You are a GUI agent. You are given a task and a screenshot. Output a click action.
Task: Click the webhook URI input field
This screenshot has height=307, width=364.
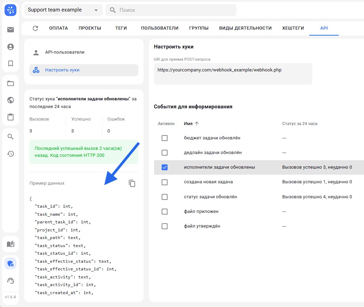coord(233,74)
